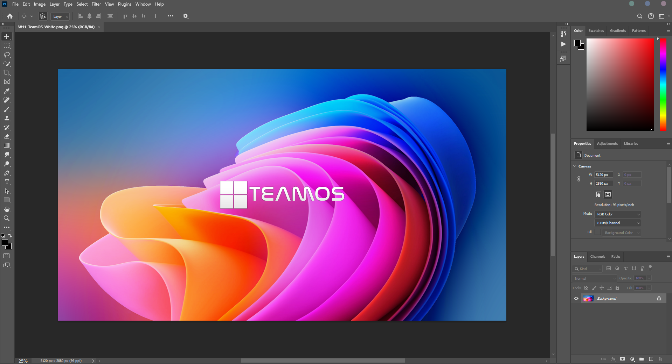Screen dimensions: 672x364
Task: Select the Rectangle shape tool
Action: click(x=7, y=200)
